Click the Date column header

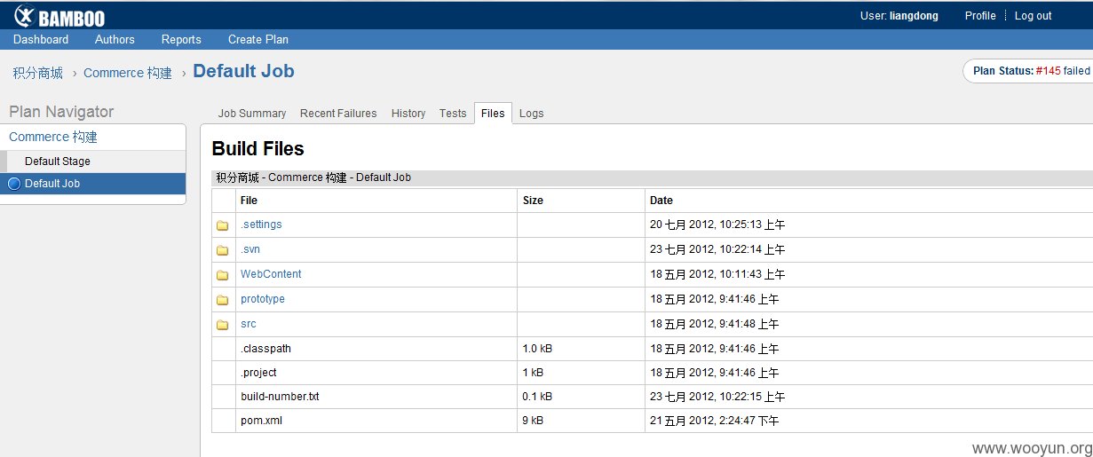pyautogui.click(x=661, y=201)
